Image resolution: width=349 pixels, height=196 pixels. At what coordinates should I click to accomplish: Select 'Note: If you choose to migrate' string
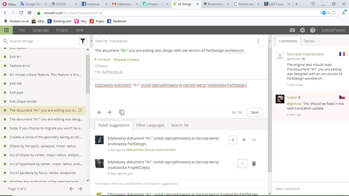[x=43, y=128]
